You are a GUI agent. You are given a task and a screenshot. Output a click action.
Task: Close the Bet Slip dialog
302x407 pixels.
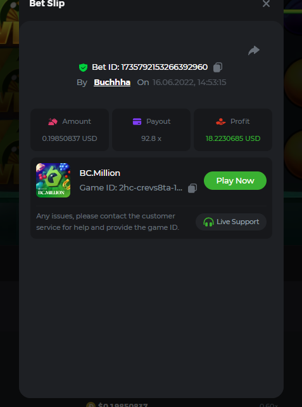tap(266, 4)
